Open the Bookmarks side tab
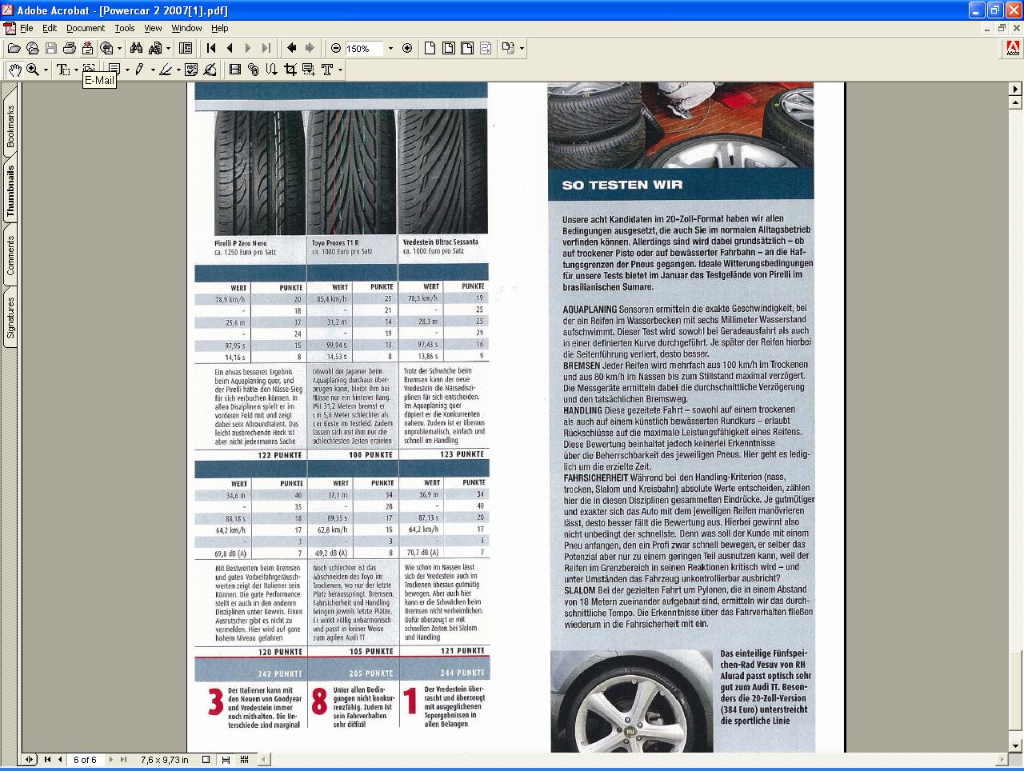Viewport: 1024px width, 771px height. click(x=10, y=128)
